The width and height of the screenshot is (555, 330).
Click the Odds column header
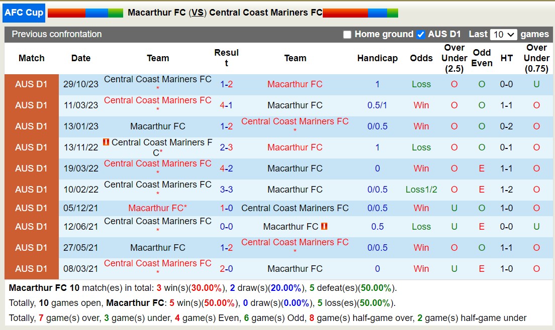coord(421,58)
